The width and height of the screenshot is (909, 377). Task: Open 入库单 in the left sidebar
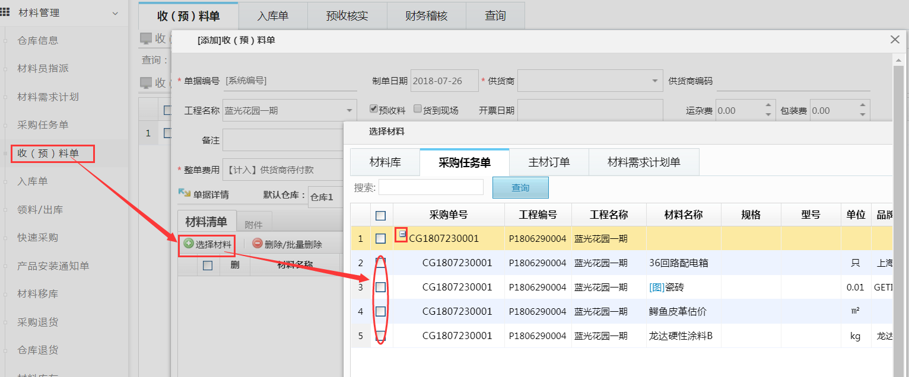coord(33,181)
